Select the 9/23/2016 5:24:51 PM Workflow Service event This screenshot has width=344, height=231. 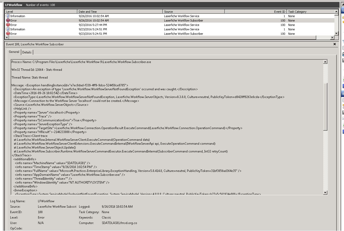170,29
